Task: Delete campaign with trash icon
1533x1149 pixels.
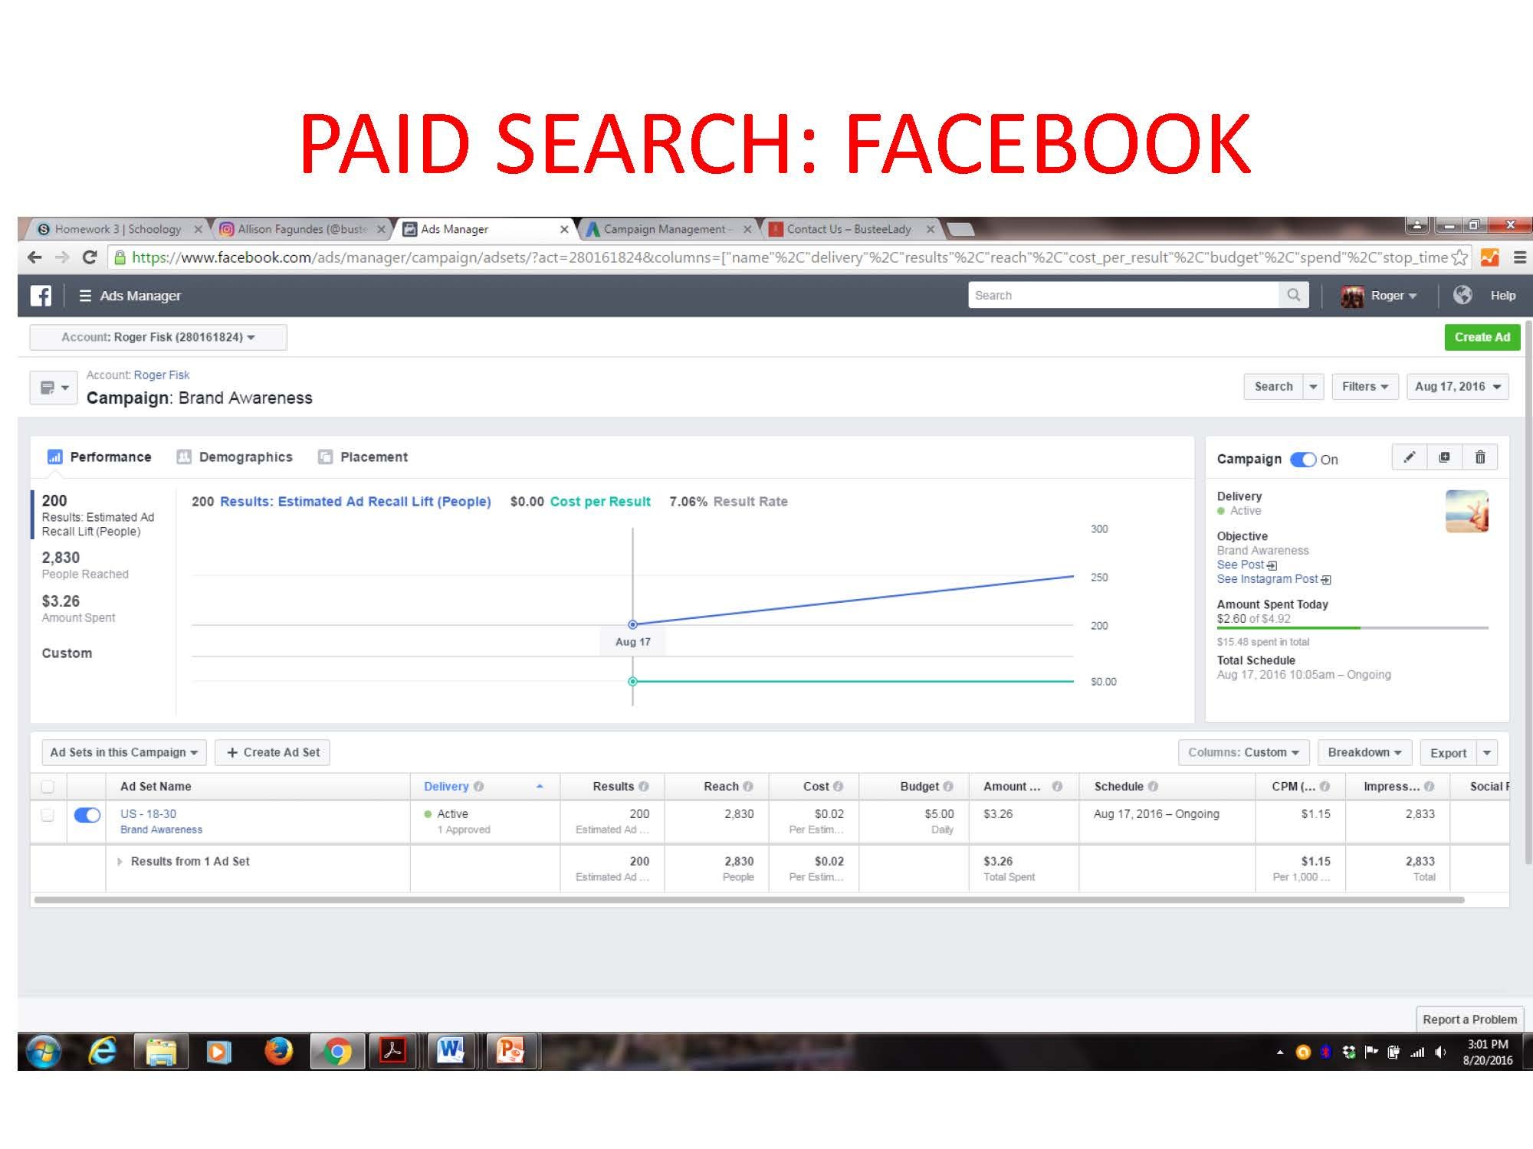Action: click(x=1480, y=457)
